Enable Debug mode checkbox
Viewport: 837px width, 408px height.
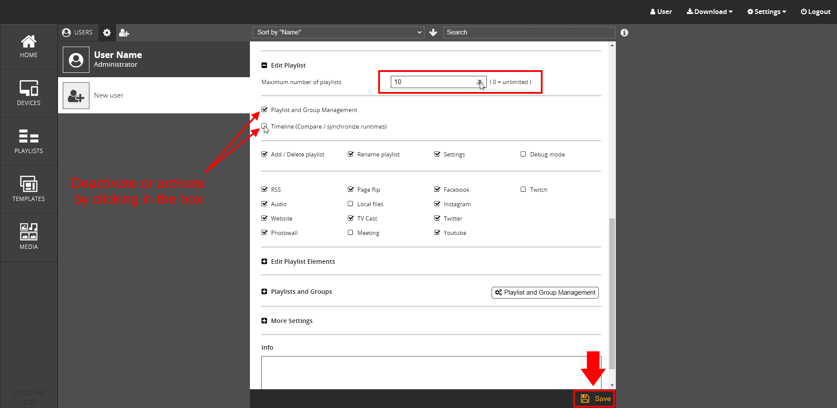523,154
